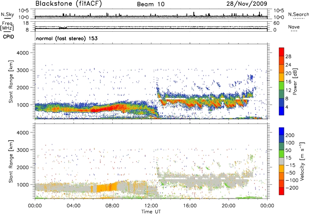Click 'Slant Range [km]' label of velocity panel
The width and height of the screenshot is (309, 214).
point(11,161)
